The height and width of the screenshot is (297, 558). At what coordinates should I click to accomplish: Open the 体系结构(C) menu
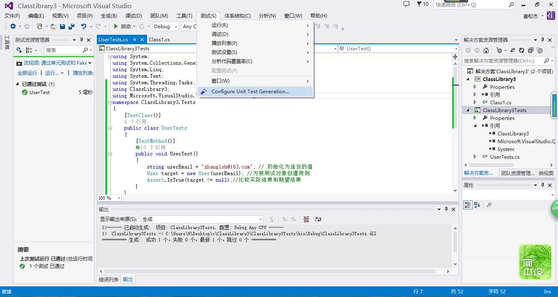click(237, 16)
